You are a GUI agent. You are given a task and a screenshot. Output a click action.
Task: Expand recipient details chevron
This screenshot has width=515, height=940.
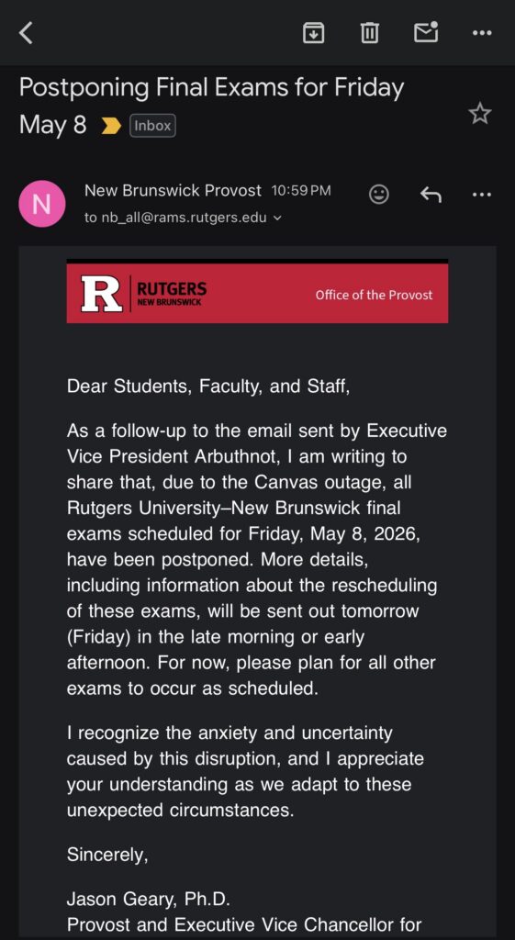pos(277,218)
